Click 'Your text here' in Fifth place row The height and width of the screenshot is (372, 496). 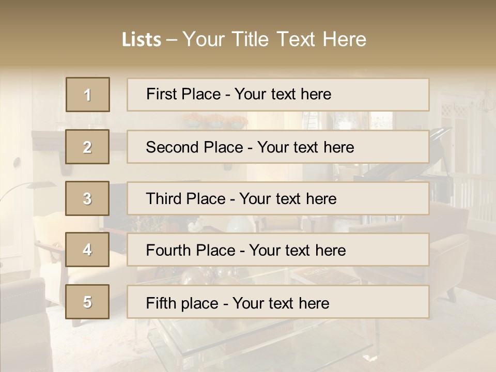click(281, 303)
